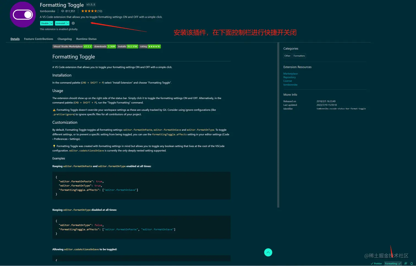Viewport: 416px width, 266px height.
Task: Switch to the Feature Contributions tab
Action: pyautogui.click(x=39, y=39)
